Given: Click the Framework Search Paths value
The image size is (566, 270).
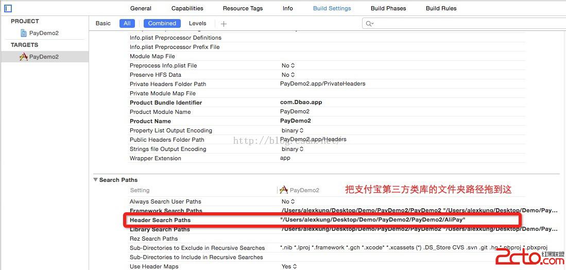Looking at the screenshot, I should click(x=419, y=210).
